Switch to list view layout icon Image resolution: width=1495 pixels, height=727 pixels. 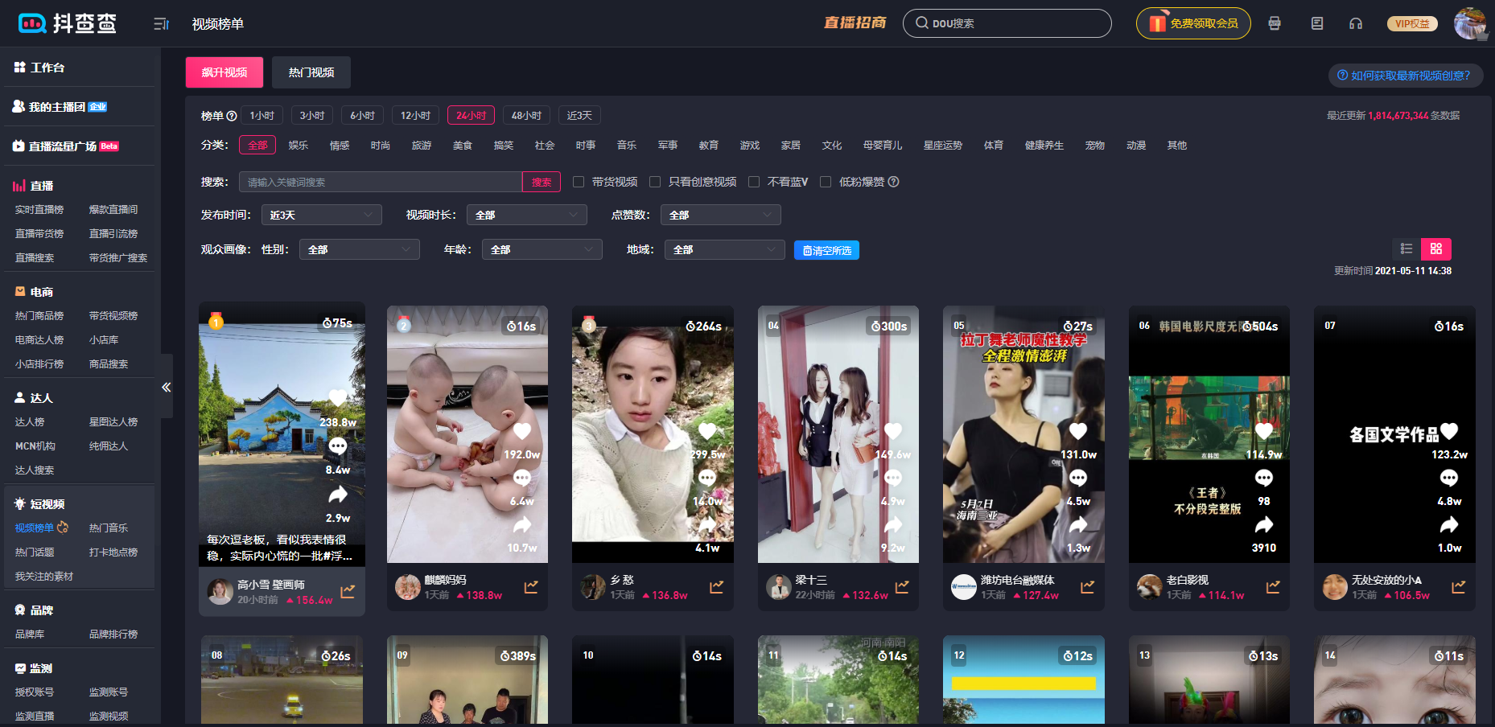(x=1406, y=248)
